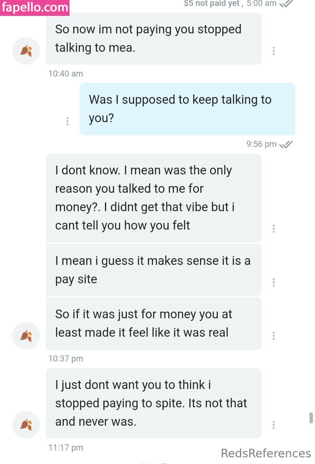Click the leaf avatar beside "talking to mea."
Image resolution: width=315 pixels, height=464 pixels.
coord(26,51)
